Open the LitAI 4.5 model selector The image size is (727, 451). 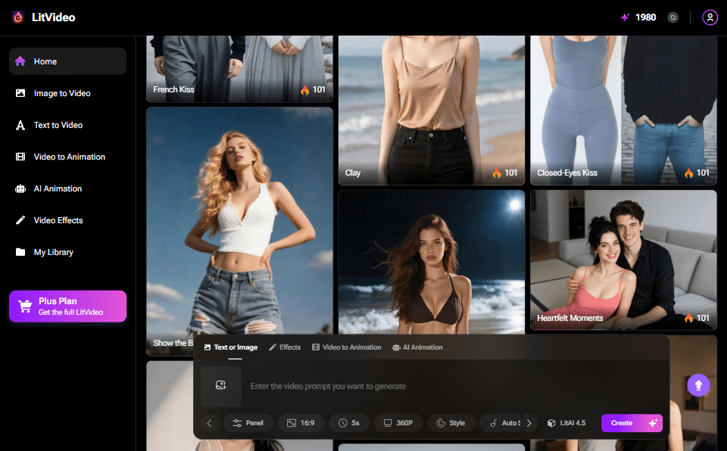pyautogui.click(x=566, y=423)
